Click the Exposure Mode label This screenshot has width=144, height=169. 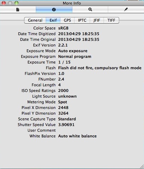click(x=41, y=51)
